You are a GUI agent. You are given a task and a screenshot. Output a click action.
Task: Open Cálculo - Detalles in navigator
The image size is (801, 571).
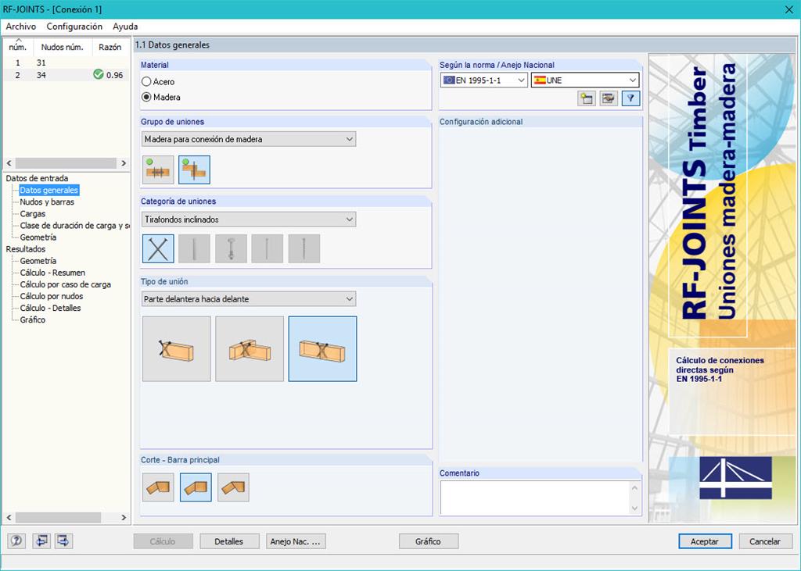[x=51, y=308]
